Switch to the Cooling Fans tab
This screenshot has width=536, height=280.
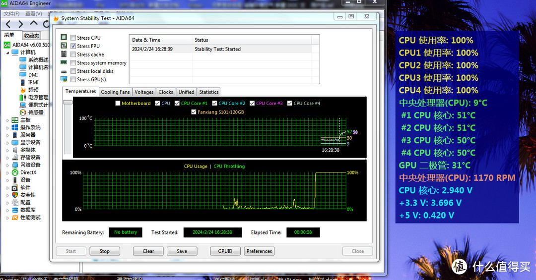115,92
